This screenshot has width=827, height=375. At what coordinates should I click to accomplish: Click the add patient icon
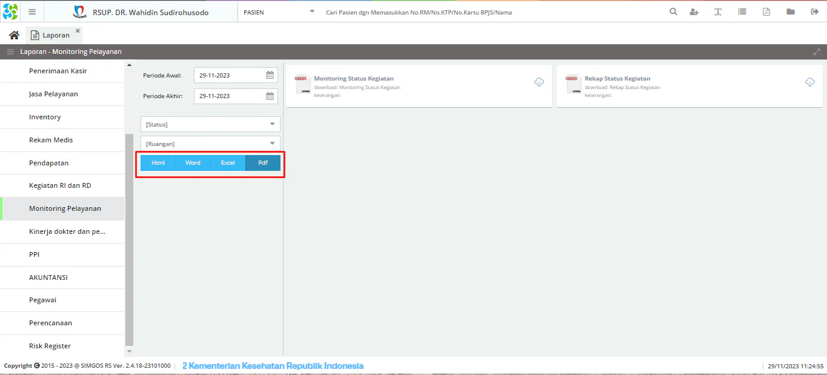tap(694, 12)
